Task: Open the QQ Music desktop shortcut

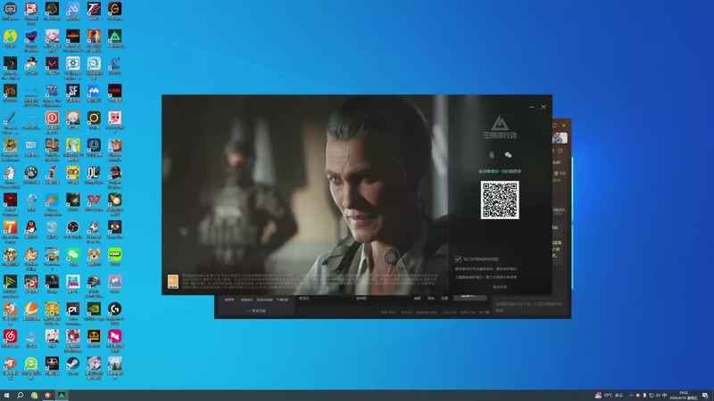Action: pyautogui.click(x=10, y=38)
